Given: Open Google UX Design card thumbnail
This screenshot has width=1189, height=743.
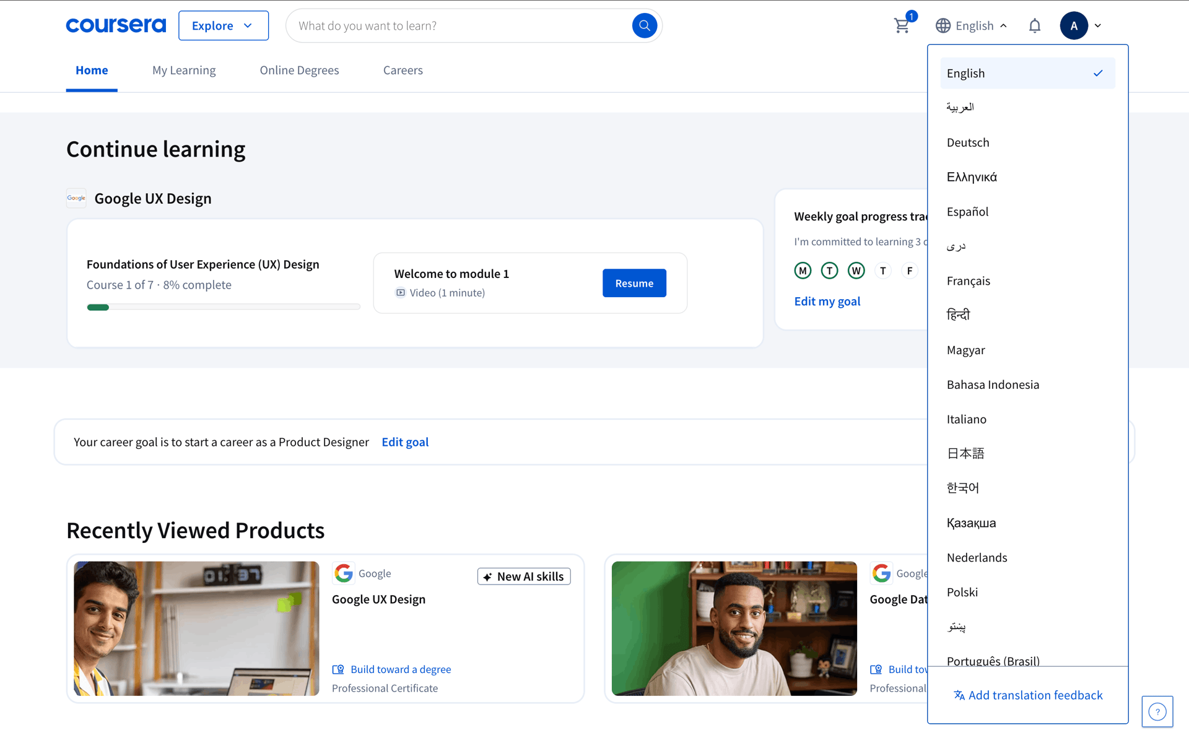Looking at the screenshot, I should pyautogui.click(x=196, y=628).
